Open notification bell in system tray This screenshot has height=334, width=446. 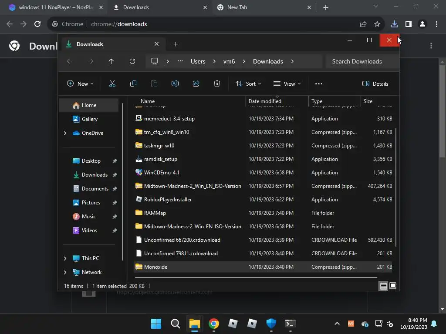click(434, 324)
